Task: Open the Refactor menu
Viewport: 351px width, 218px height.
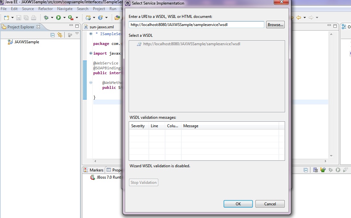Action: [x=45, y=9]
